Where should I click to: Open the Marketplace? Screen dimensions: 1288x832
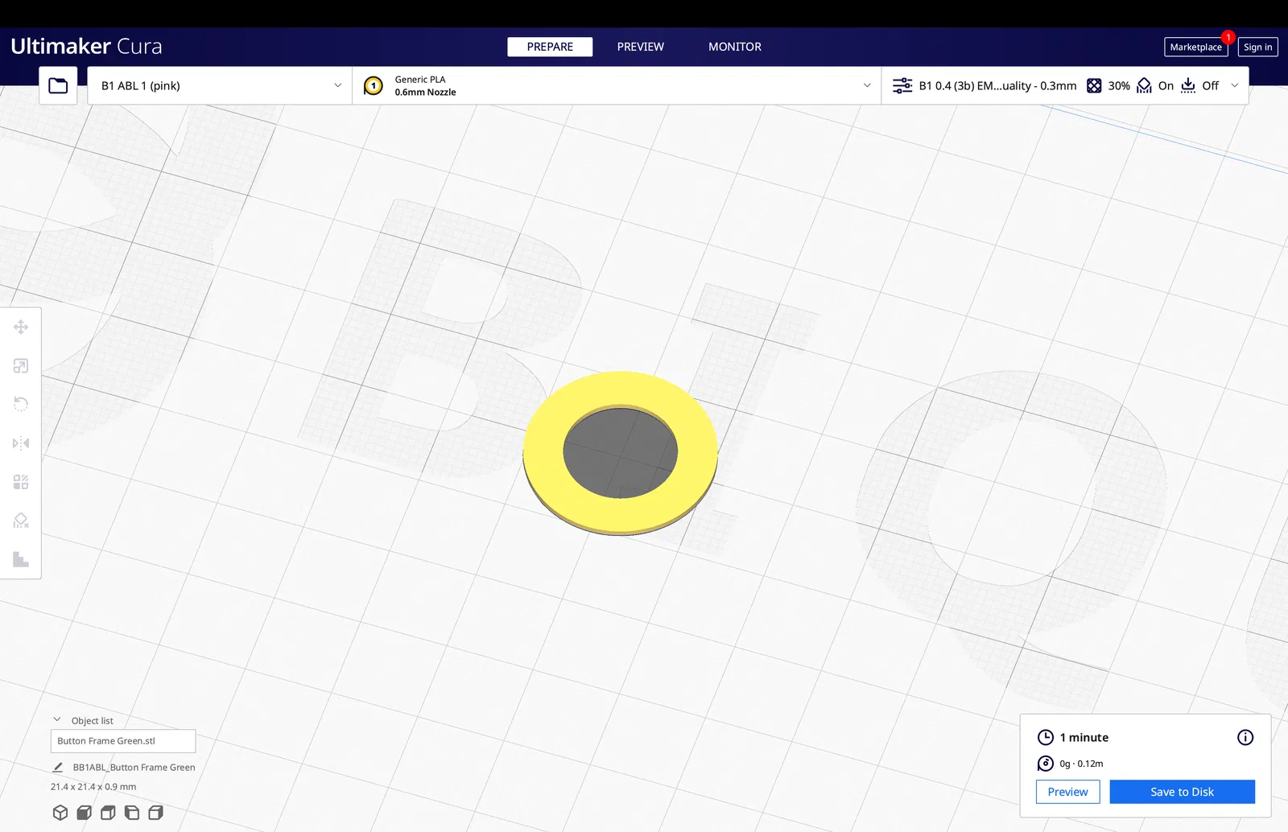coord(1195,47)
